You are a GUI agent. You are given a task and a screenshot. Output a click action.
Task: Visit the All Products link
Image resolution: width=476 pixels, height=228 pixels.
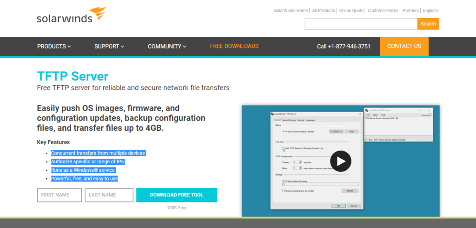click(324, 11)
